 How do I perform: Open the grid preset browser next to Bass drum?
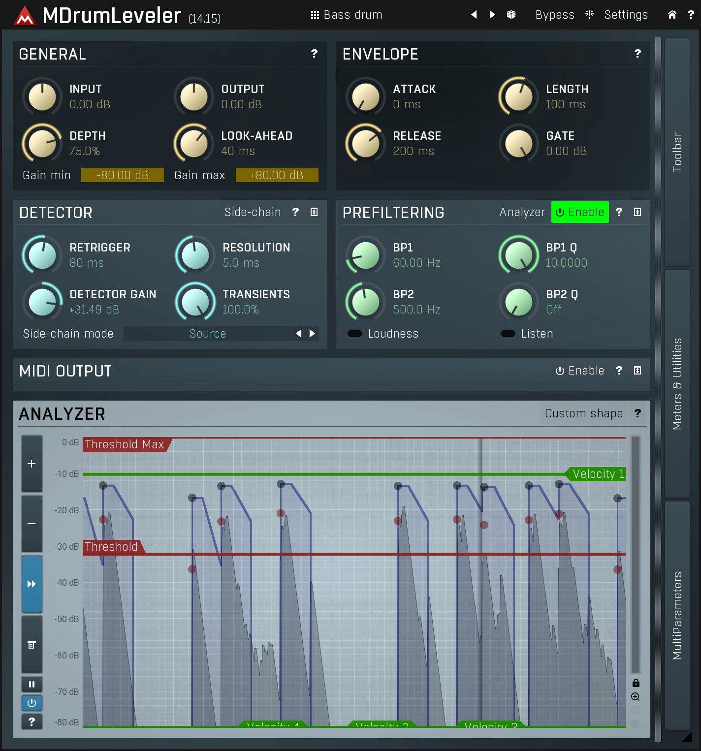coord(315,15)
